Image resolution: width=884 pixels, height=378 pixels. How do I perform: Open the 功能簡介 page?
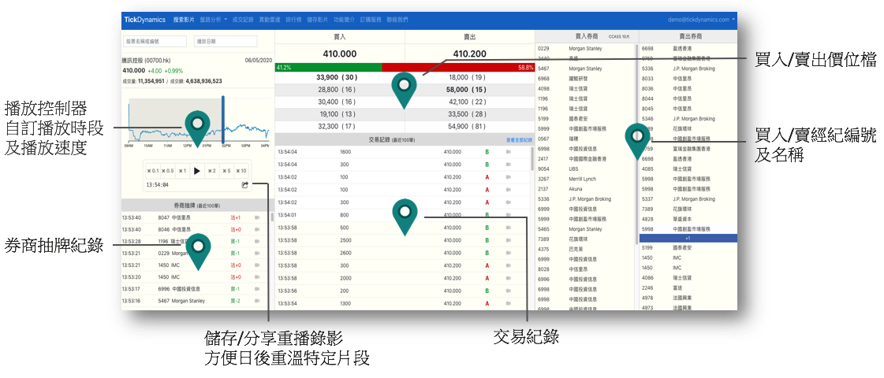click(x=343, y=19)
